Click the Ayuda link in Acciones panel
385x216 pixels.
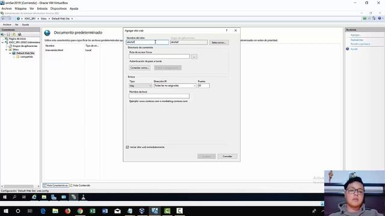(354, 49)
